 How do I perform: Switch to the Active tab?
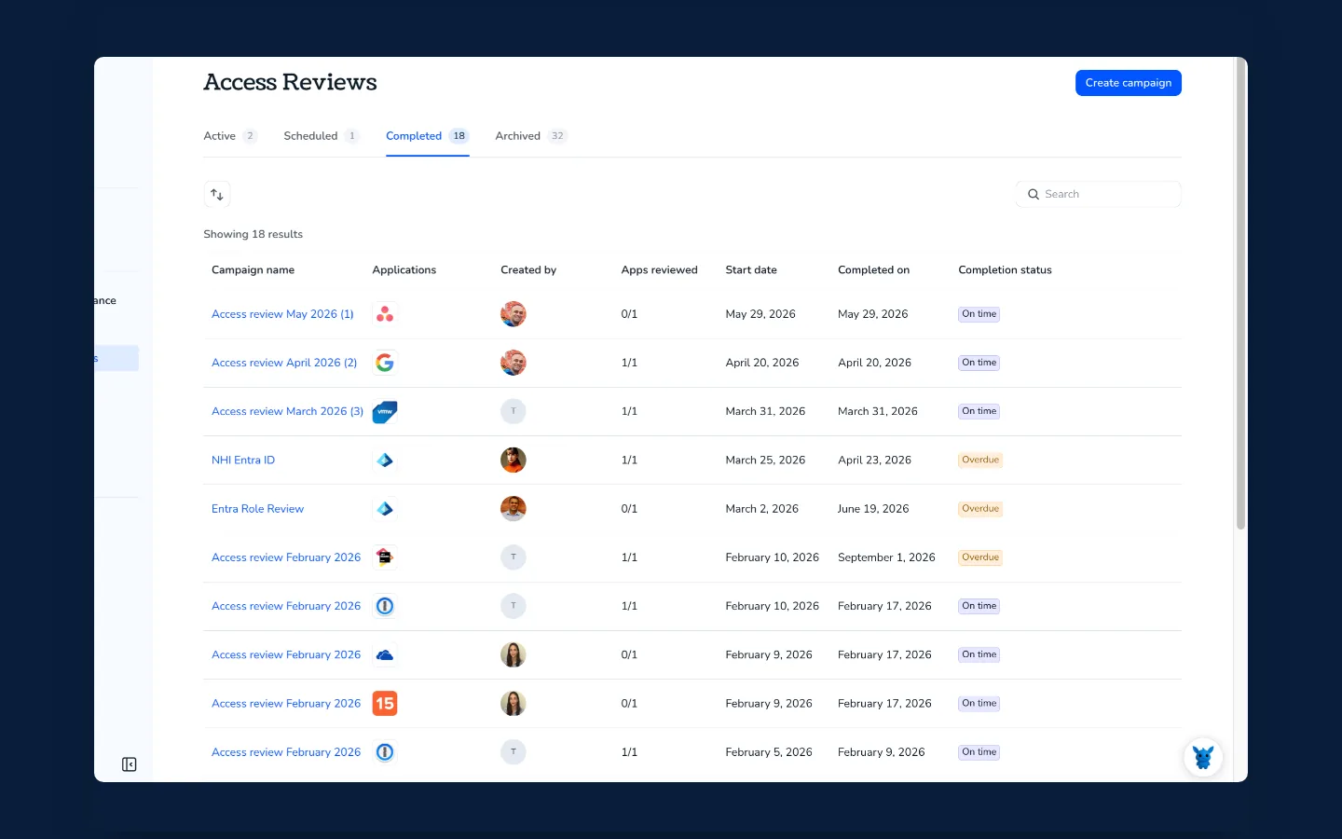pos(230,136)
